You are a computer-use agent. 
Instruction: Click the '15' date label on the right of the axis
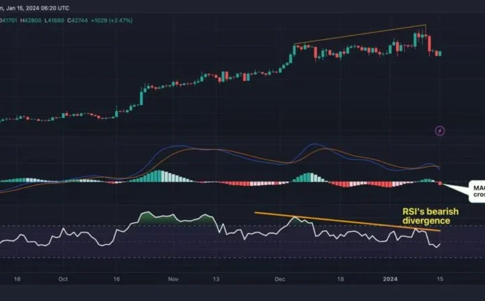click(x=440, y=279)
